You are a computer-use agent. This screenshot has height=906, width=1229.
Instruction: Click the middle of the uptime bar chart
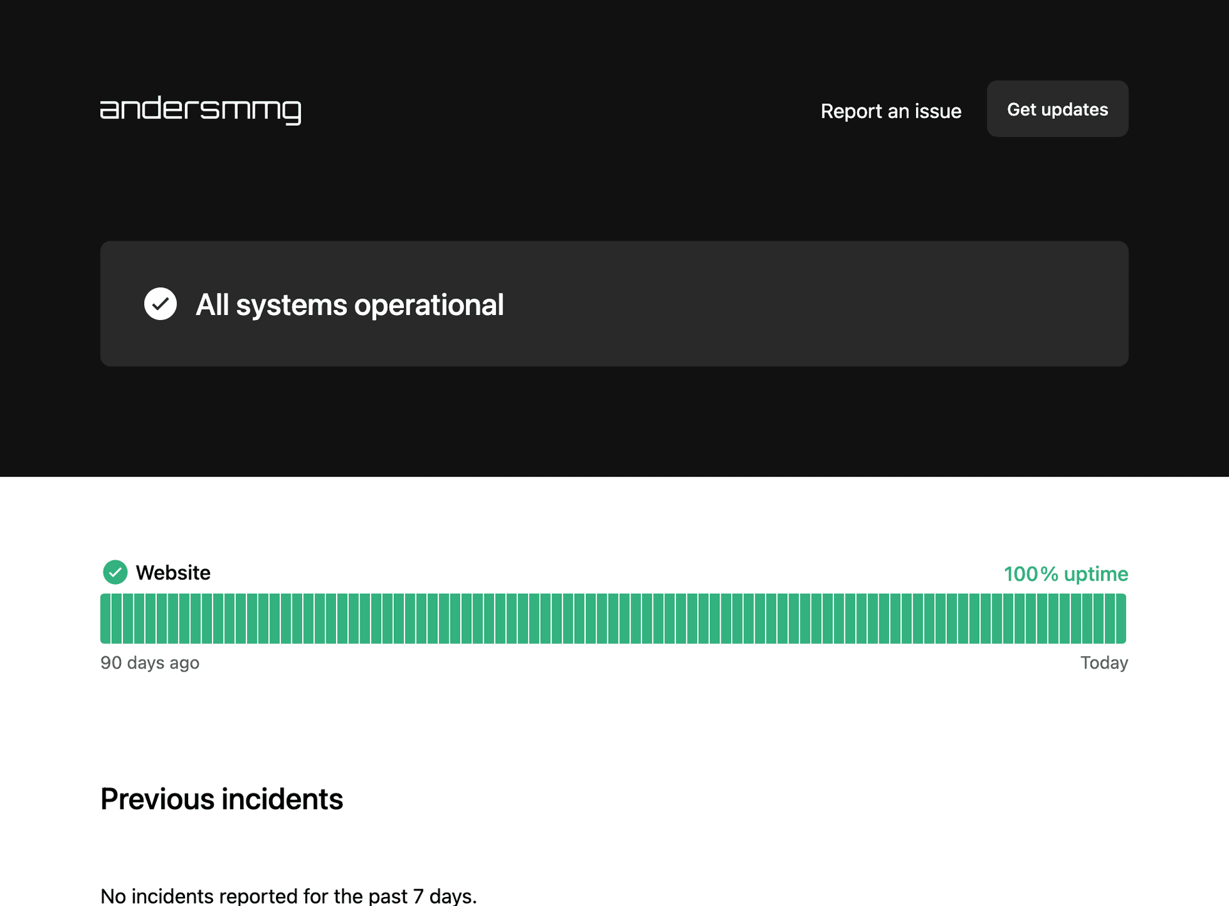click(613, 619)
